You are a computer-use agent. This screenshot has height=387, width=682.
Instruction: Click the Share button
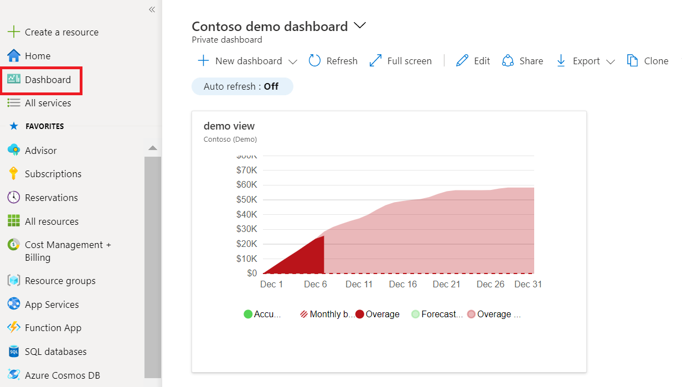pos(523,61)
